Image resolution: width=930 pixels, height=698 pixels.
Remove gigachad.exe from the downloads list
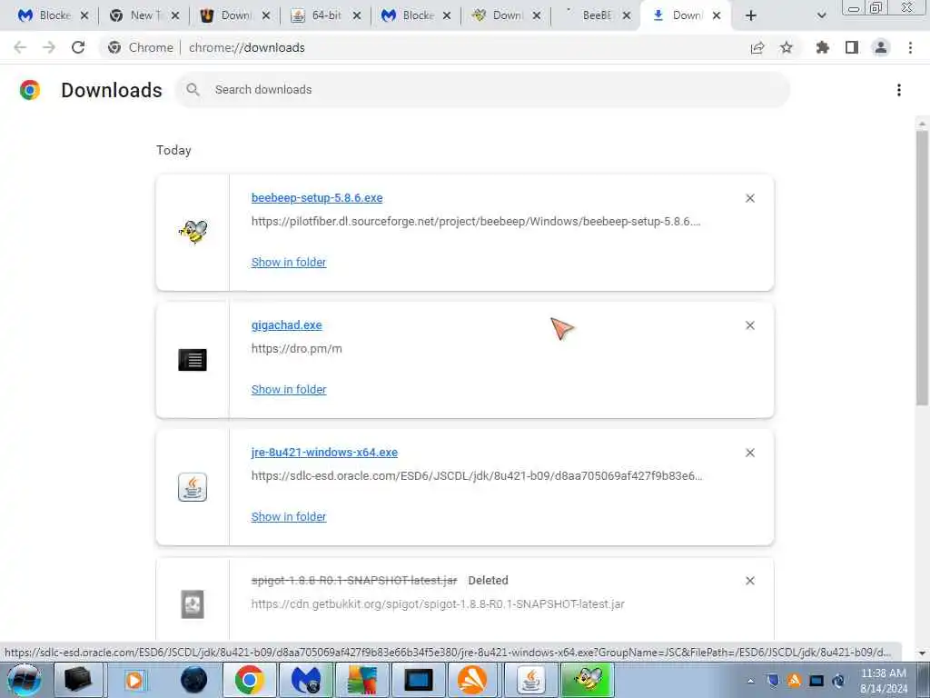750,325
